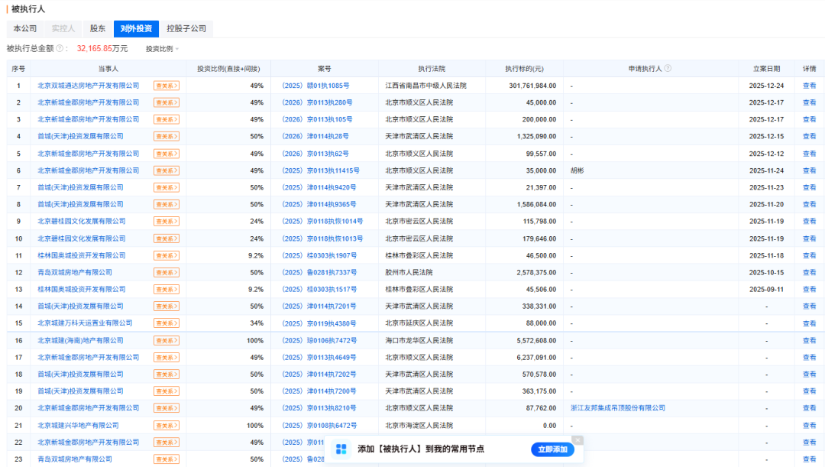Open case (2025)桂0303执1517号
Viewport: 825px width, 467px height.
[319, 288]
